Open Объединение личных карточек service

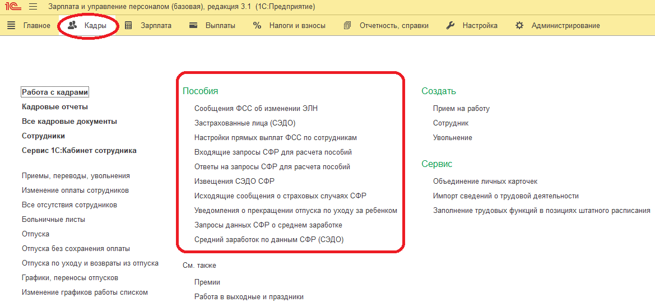(x=485, y=182)
